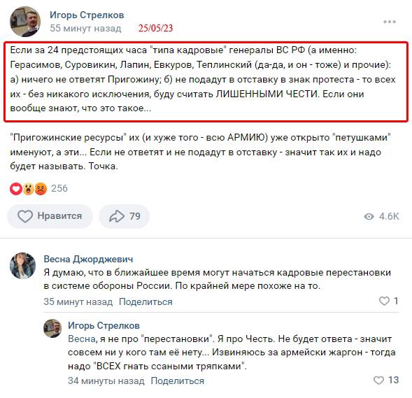Like Весна Джорджевич's comment with heart
The width and height of the screenshot is (412, 398).
(x=384, y=301)
